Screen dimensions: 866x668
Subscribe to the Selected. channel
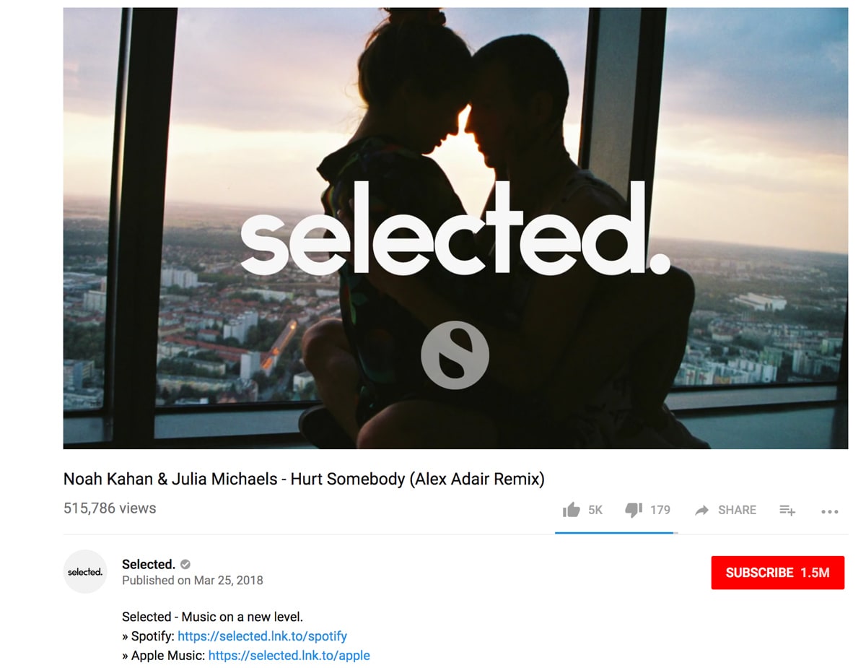[777, 573]
